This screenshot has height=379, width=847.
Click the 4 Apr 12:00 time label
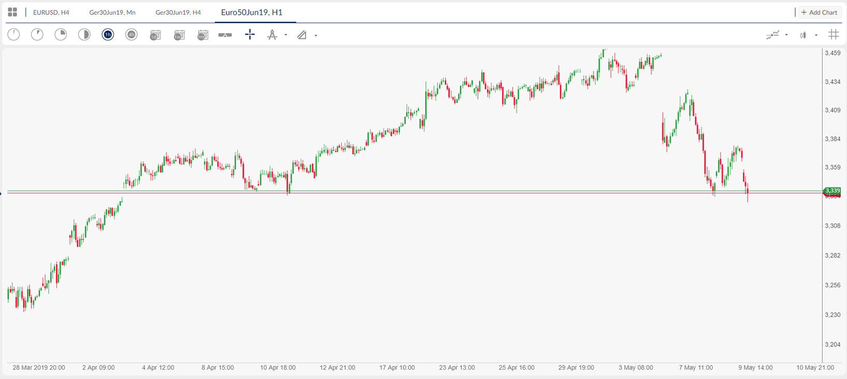158,368
